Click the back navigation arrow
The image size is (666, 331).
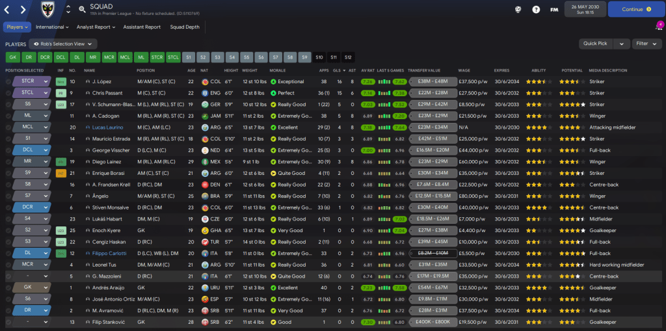8,10
